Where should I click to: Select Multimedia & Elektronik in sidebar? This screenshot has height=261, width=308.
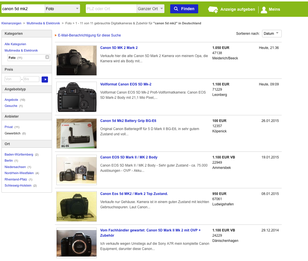click(x=21, y=50)
